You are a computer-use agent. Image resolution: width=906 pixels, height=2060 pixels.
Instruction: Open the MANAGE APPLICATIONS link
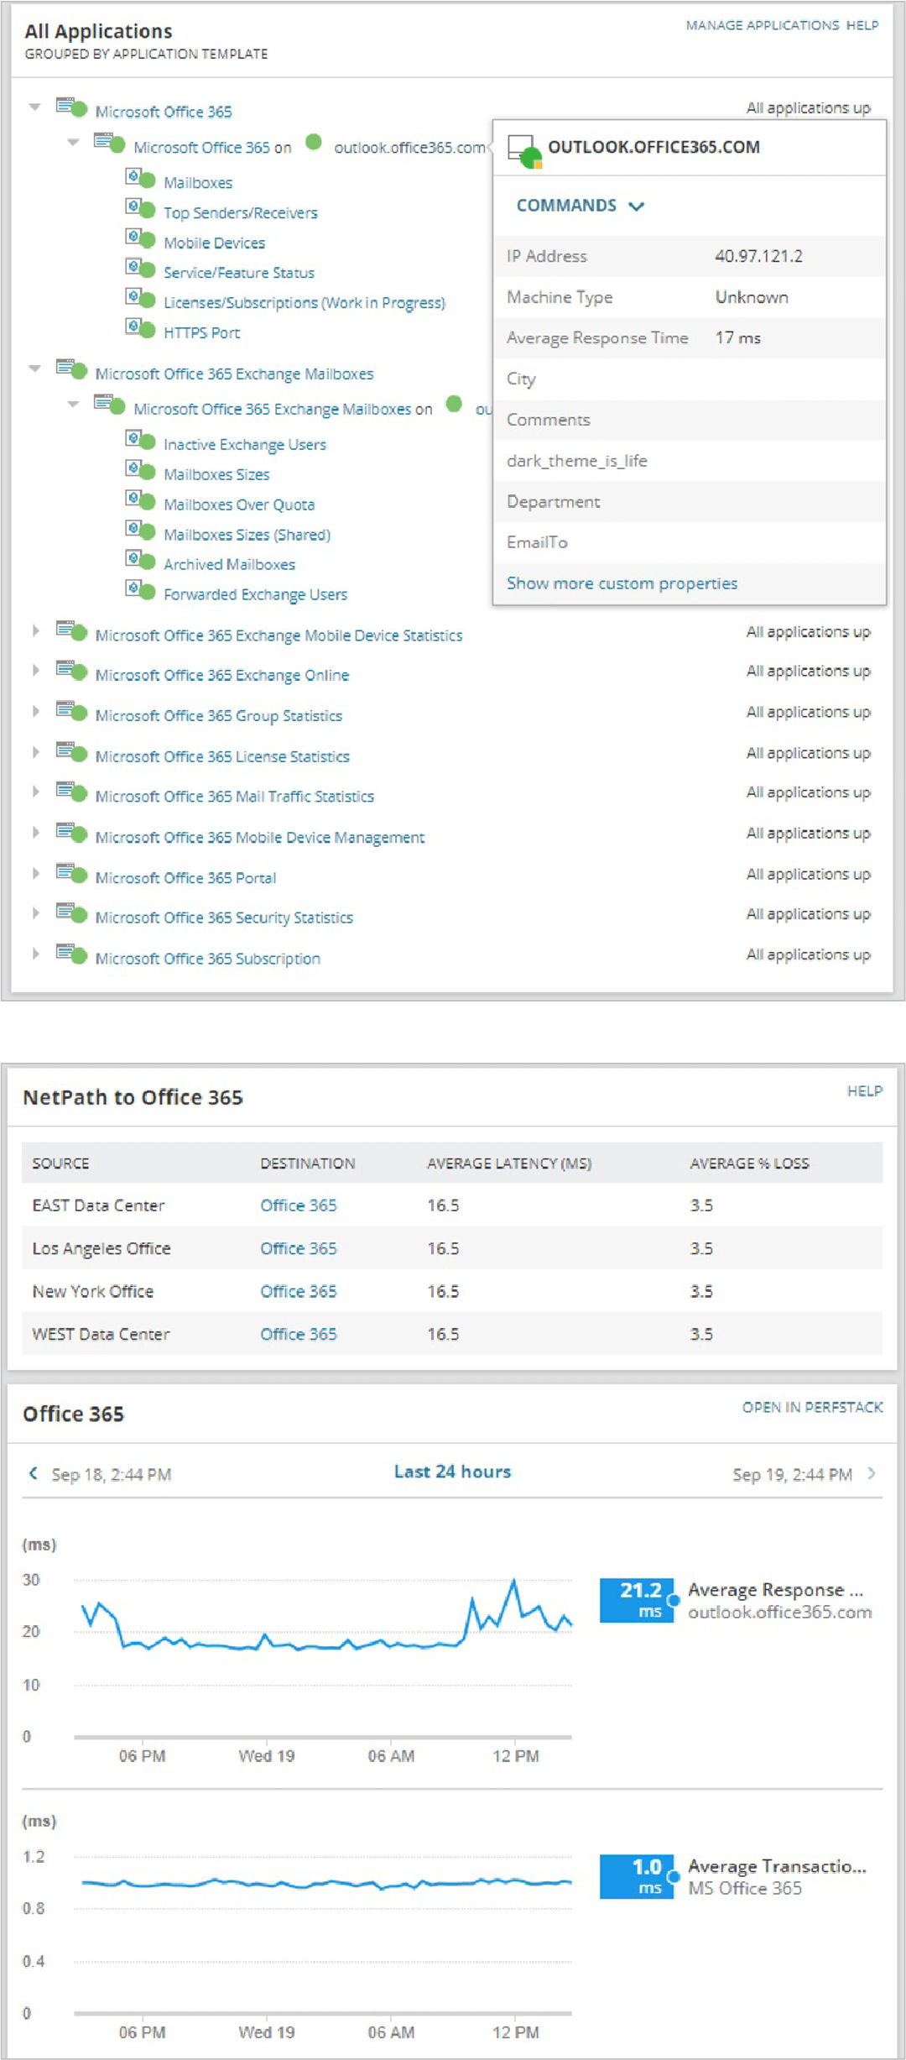tap(763, 25)
